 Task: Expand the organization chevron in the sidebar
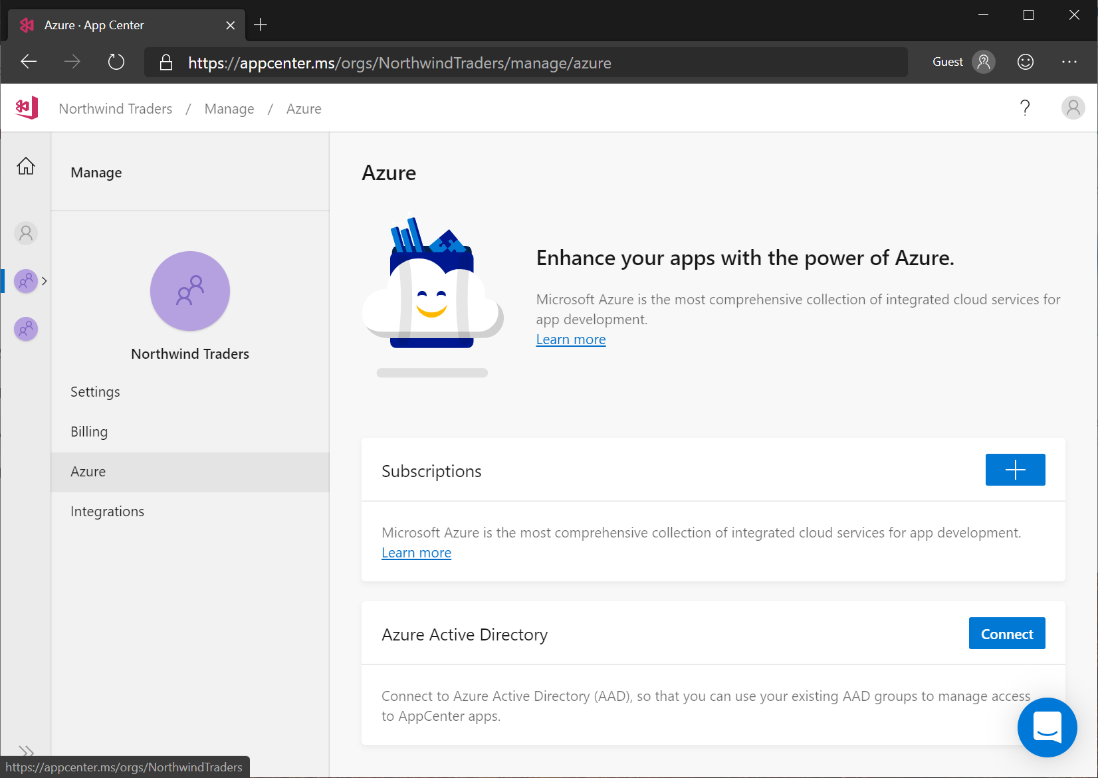tap(44, 280)
